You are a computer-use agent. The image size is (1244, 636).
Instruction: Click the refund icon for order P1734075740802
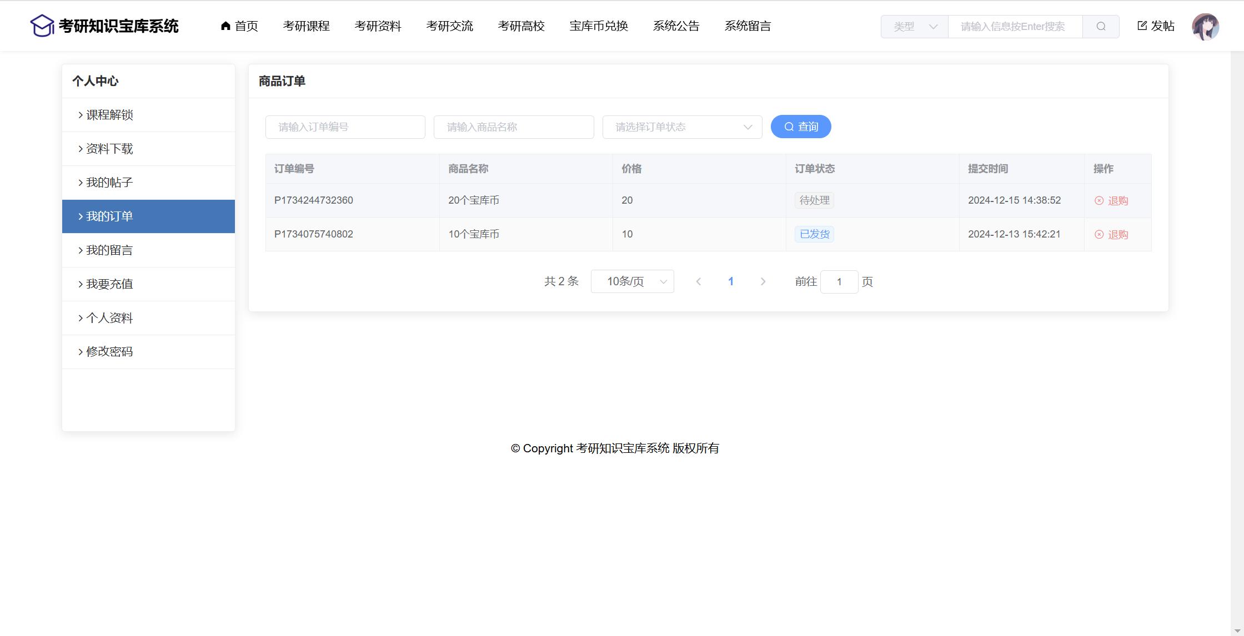coord(1099,235)
